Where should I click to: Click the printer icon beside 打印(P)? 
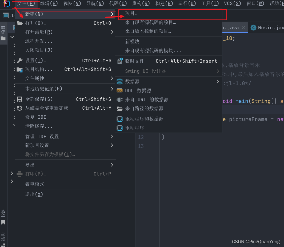click(x=19, y=174)
